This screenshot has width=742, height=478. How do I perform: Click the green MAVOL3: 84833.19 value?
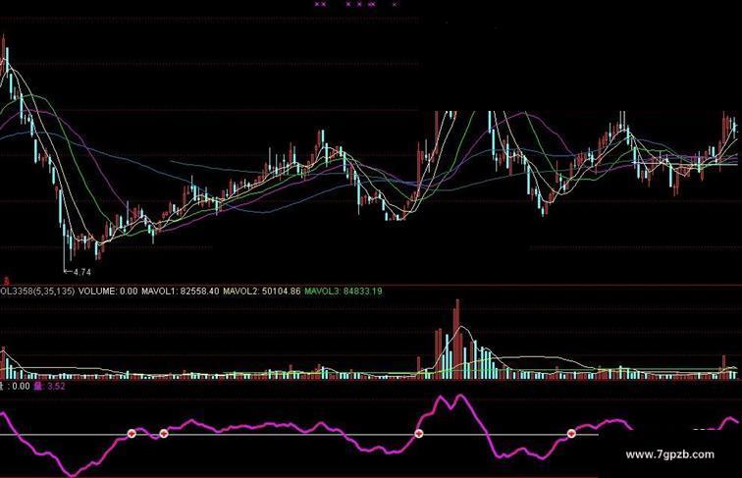(344, 292)
